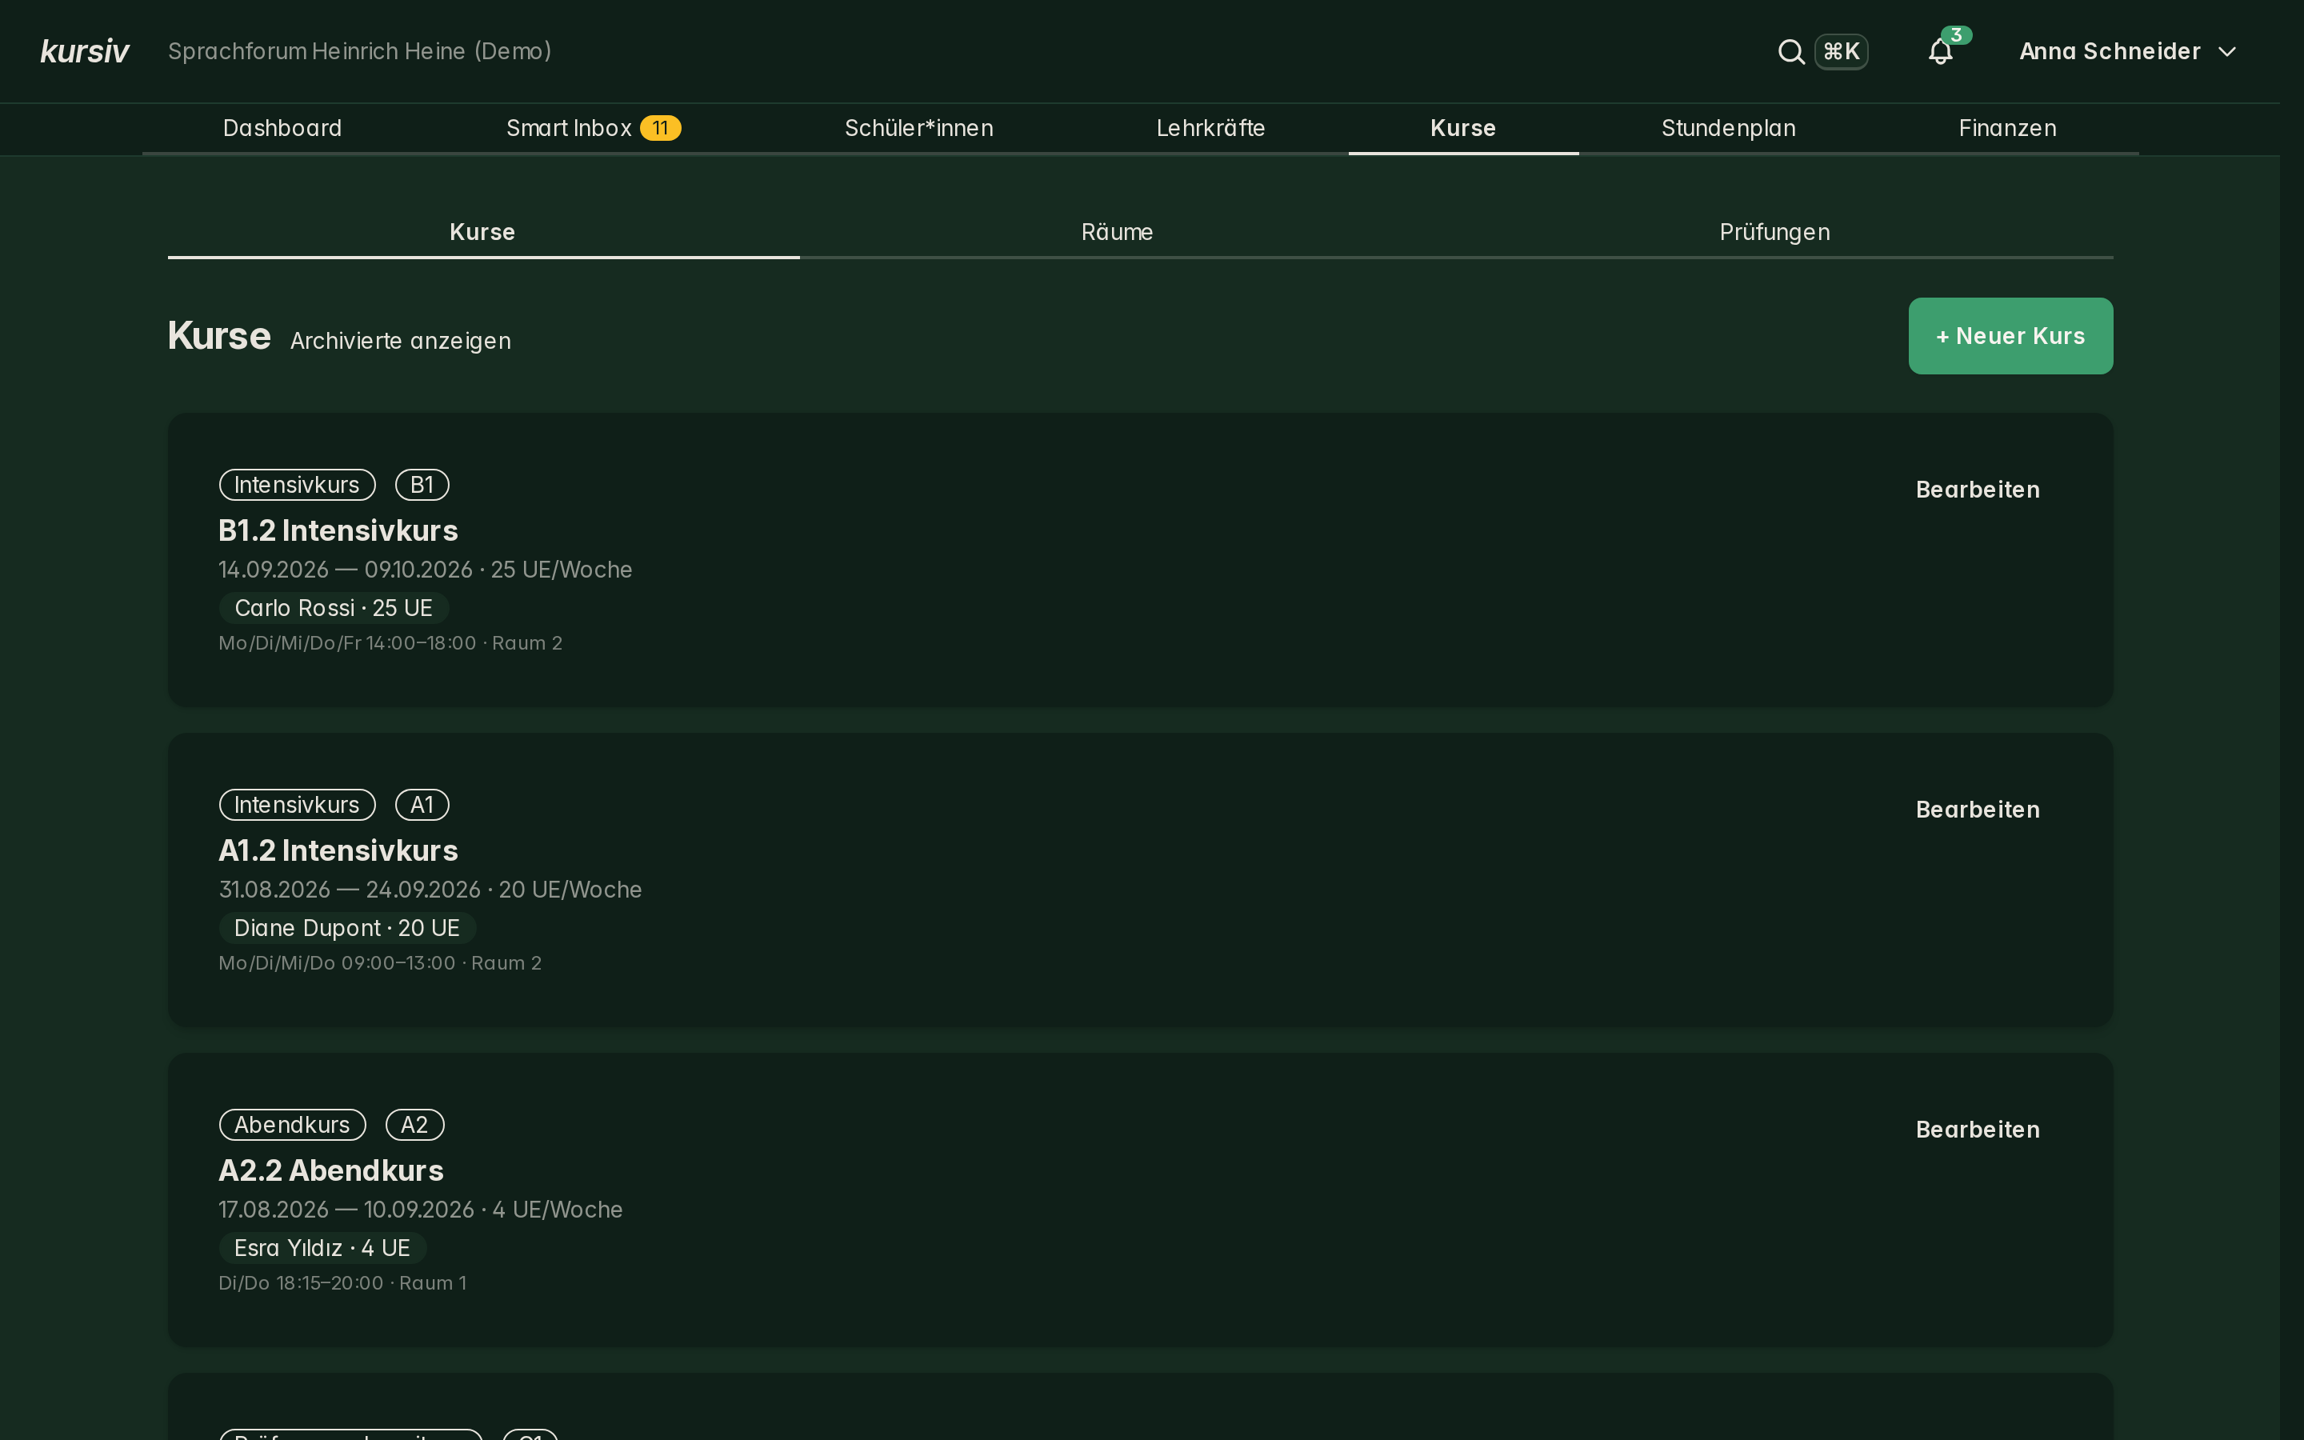Image resolution: width=2304 pixels, height=1440 pixels.
Task: Open the A2.2 Abendkurs course title
Action: pos(331,1170)
